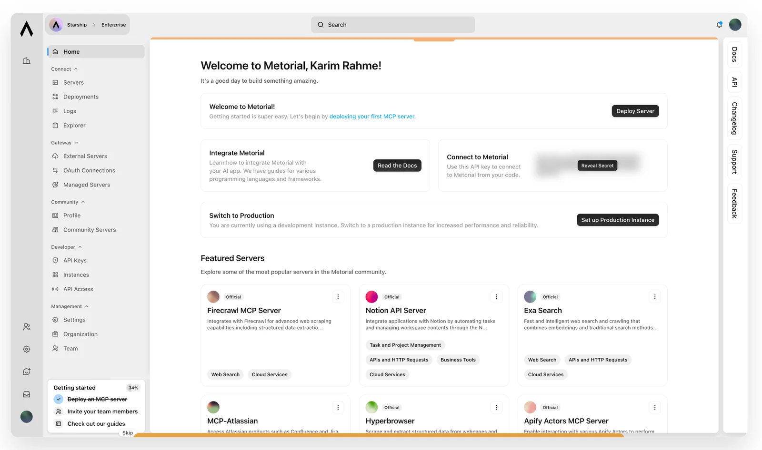Screen dimensions: 762x450
Task: Go to Deployments in the sidebar
Action: point(80,97)
